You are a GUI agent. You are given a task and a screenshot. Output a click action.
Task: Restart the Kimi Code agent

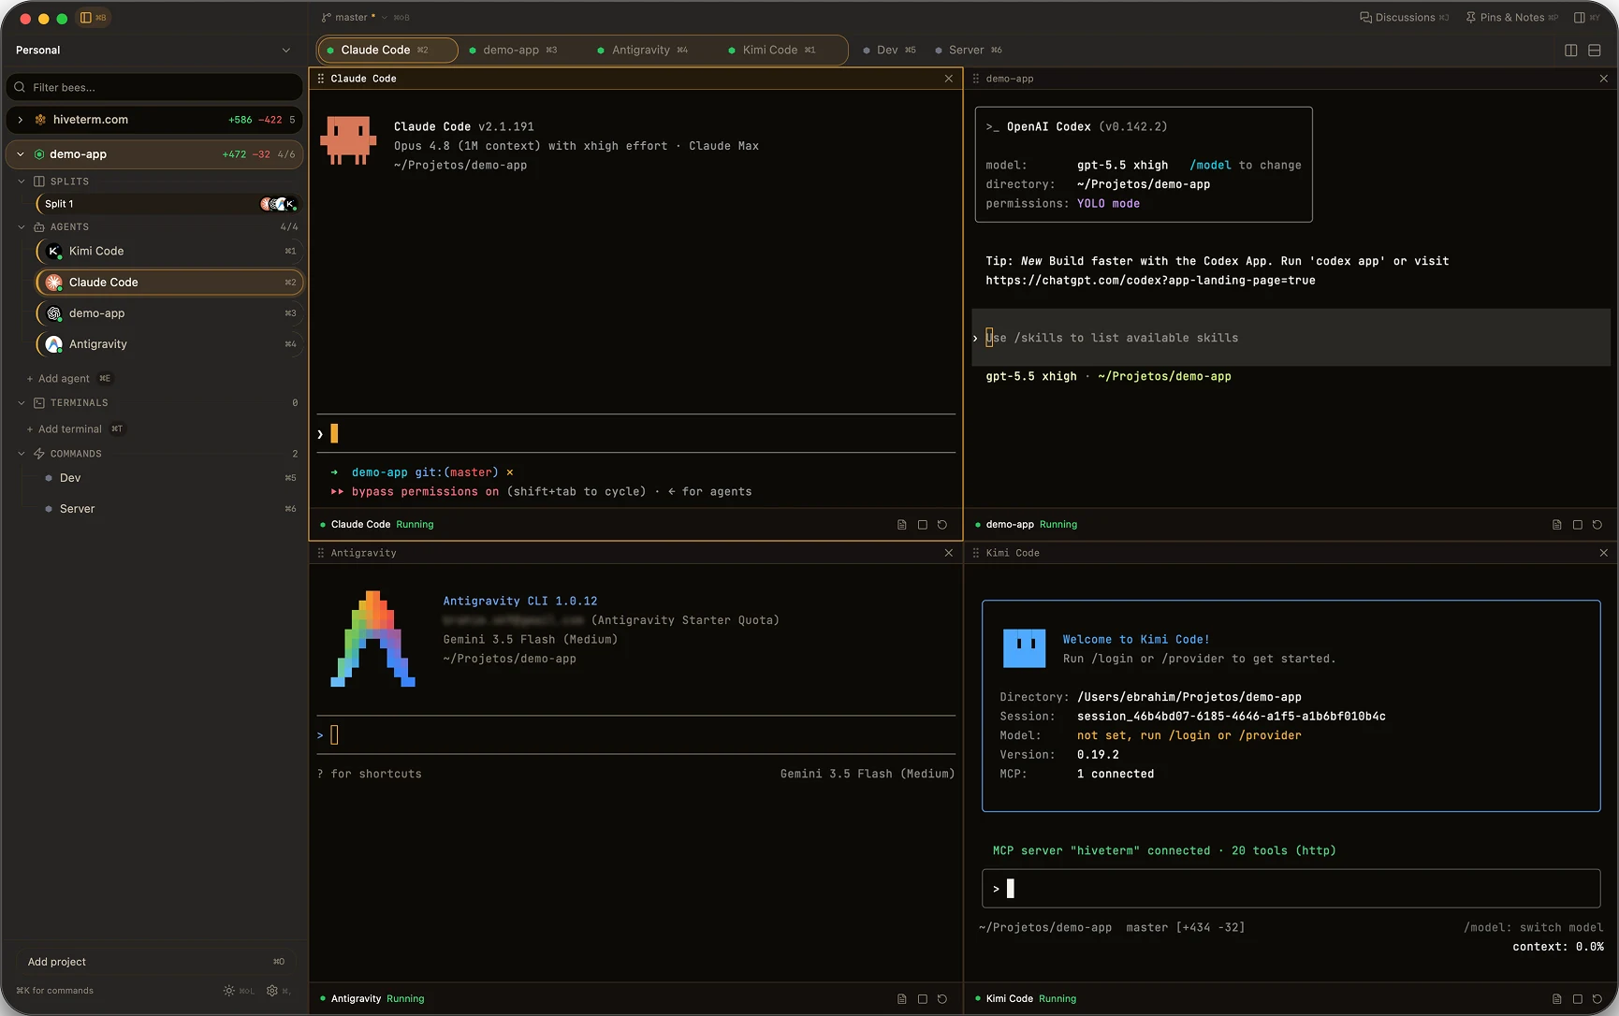point(1597,999)
